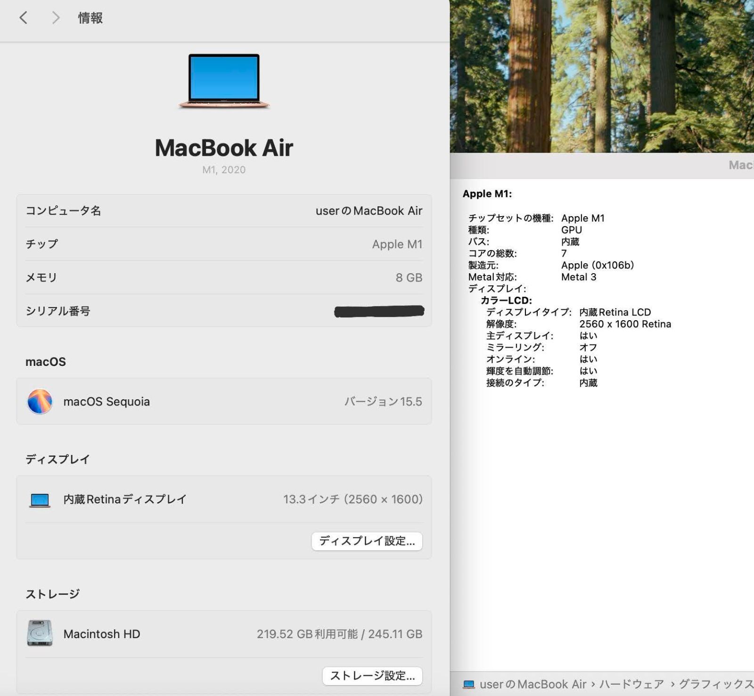
Task: Click グラフィックス in the path bar
Action: click(x=716, y=684)
